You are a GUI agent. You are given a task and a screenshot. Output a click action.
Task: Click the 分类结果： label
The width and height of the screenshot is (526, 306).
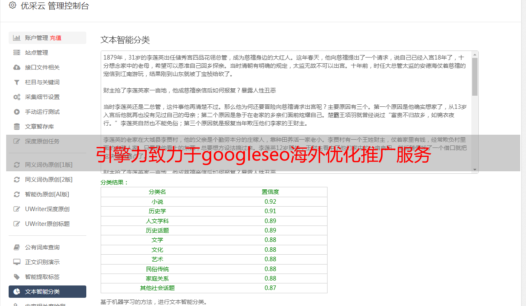point(115,182)
